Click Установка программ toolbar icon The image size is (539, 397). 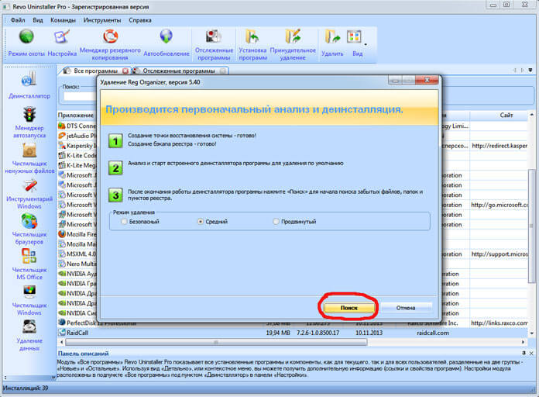click(252, 36)
